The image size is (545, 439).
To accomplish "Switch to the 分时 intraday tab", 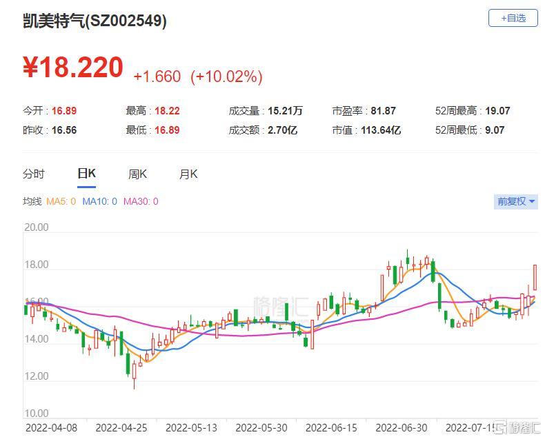I will [x=34, y=174].
